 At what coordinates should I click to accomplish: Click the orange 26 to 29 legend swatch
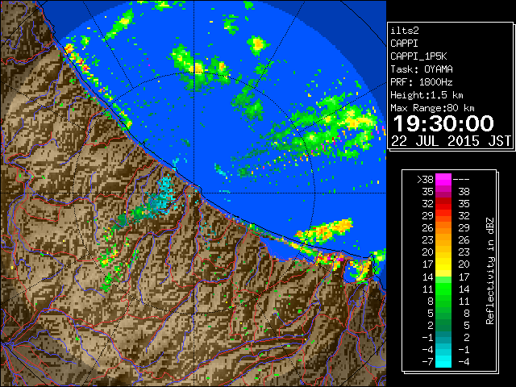point(443,227)
